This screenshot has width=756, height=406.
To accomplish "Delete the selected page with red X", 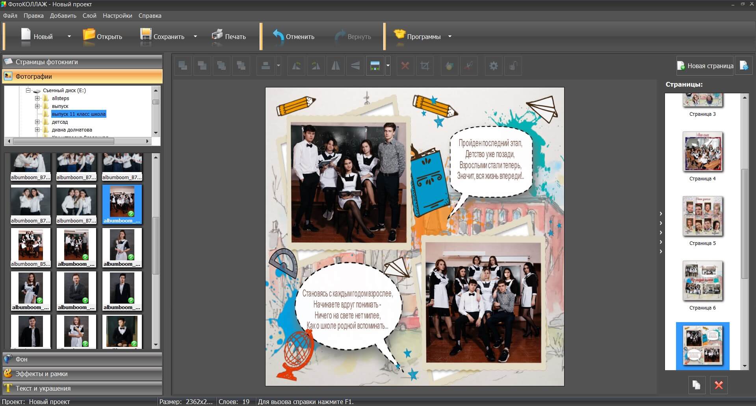I will 719,385.
